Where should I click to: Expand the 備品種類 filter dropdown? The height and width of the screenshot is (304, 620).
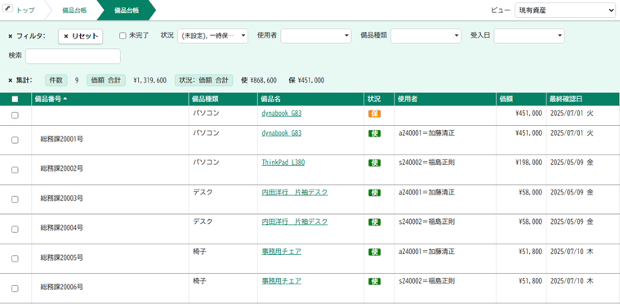426,36
